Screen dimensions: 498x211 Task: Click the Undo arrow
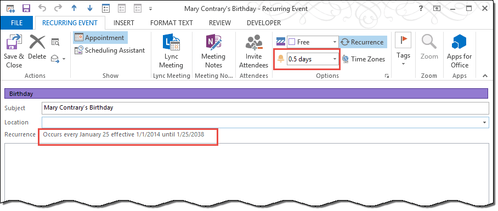point(42,8)
